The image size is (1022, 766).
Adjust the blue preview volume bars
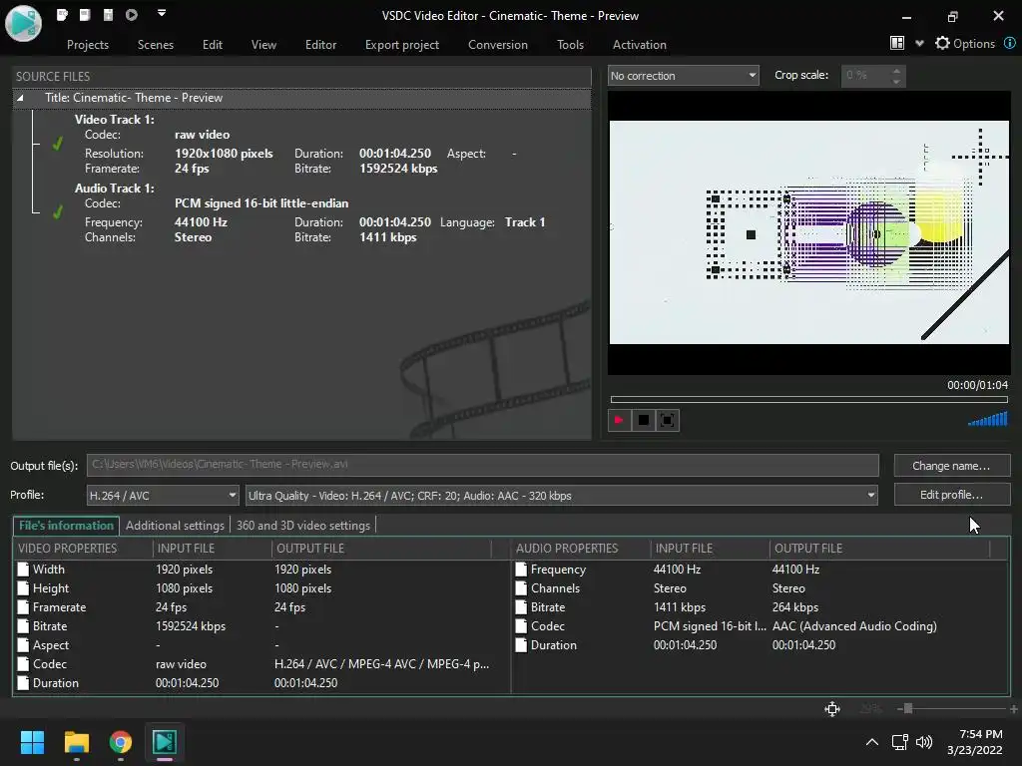point(988,419)
